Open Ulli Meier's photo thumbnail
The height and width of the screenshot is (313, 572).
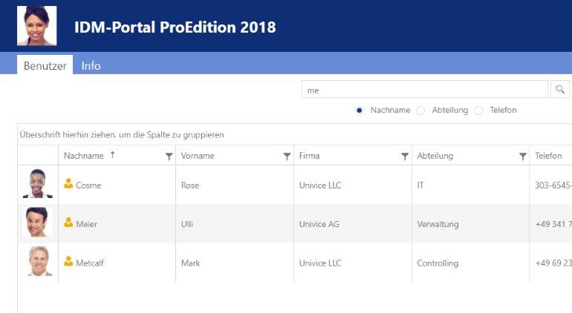[x=37, y=223]
